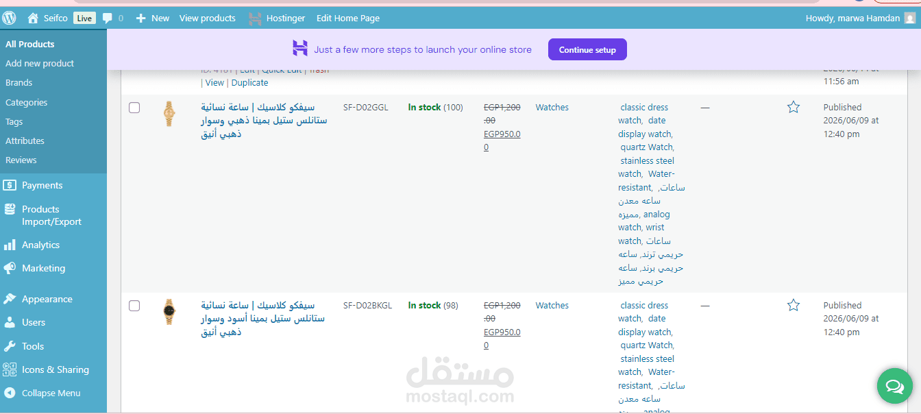Click the Duplicate row action link
This screenshot has width=921, height=414.
(250, 82)
